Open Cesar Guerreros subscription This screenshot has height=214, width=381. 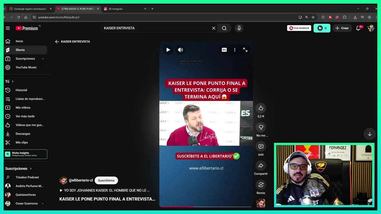pyautogui.click(x=26, y=204)
